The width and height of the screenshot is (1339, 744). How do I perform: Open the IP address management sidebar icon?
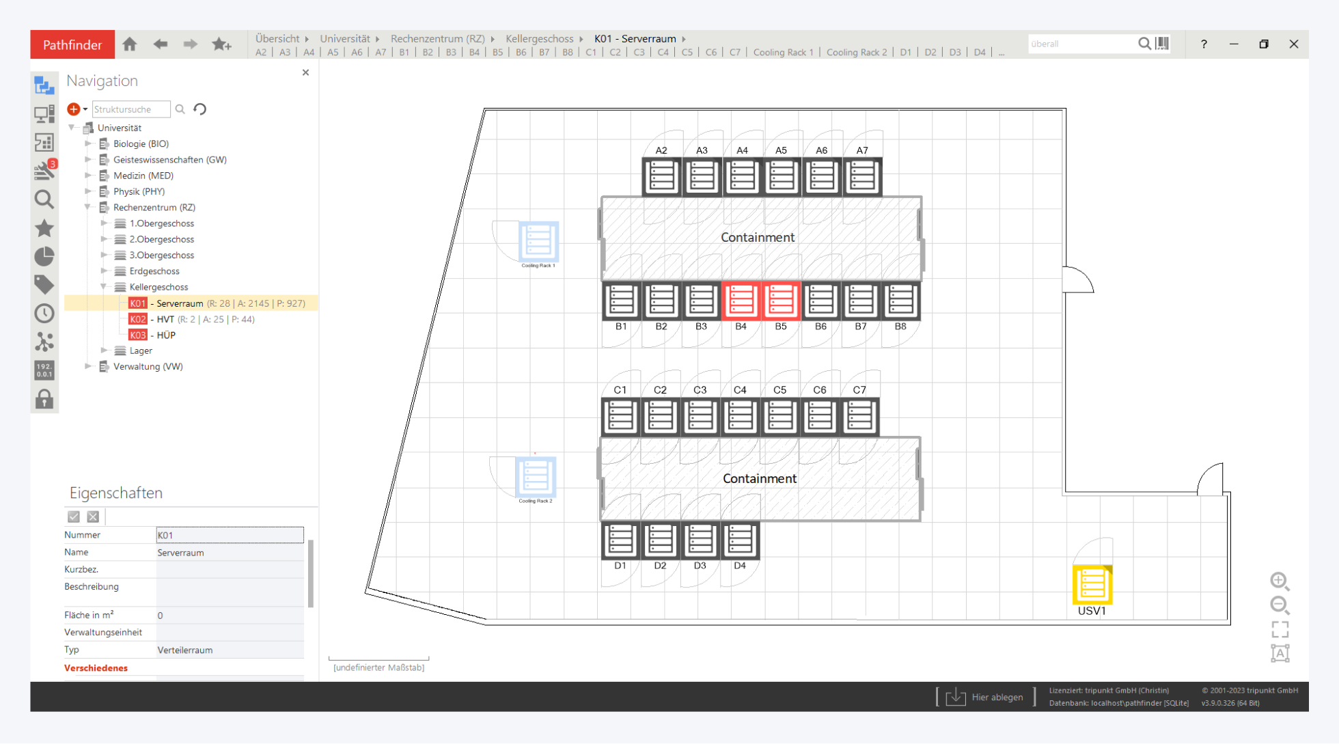point(44,370)
